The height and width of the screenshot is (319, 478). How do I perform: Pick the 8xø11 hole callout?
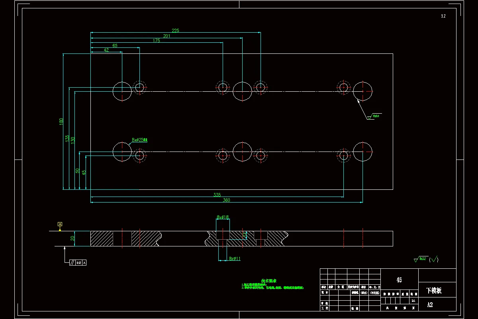235,259
